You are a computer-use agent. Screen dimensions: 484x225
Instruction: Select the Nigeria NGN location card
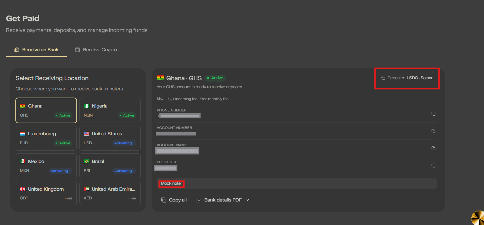click(x=110, y=110)
